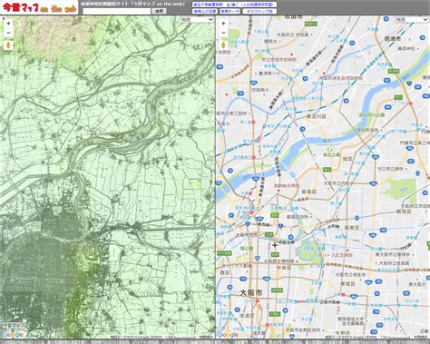Zoom out on the right Google map
This screenshot has width=430, height=344.
point(223,33)
